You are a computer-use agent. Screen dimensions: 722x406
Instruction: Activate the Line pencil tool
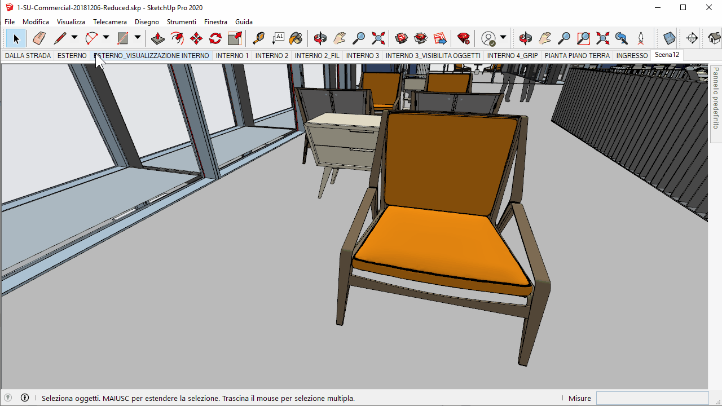[x=60, y=38]
